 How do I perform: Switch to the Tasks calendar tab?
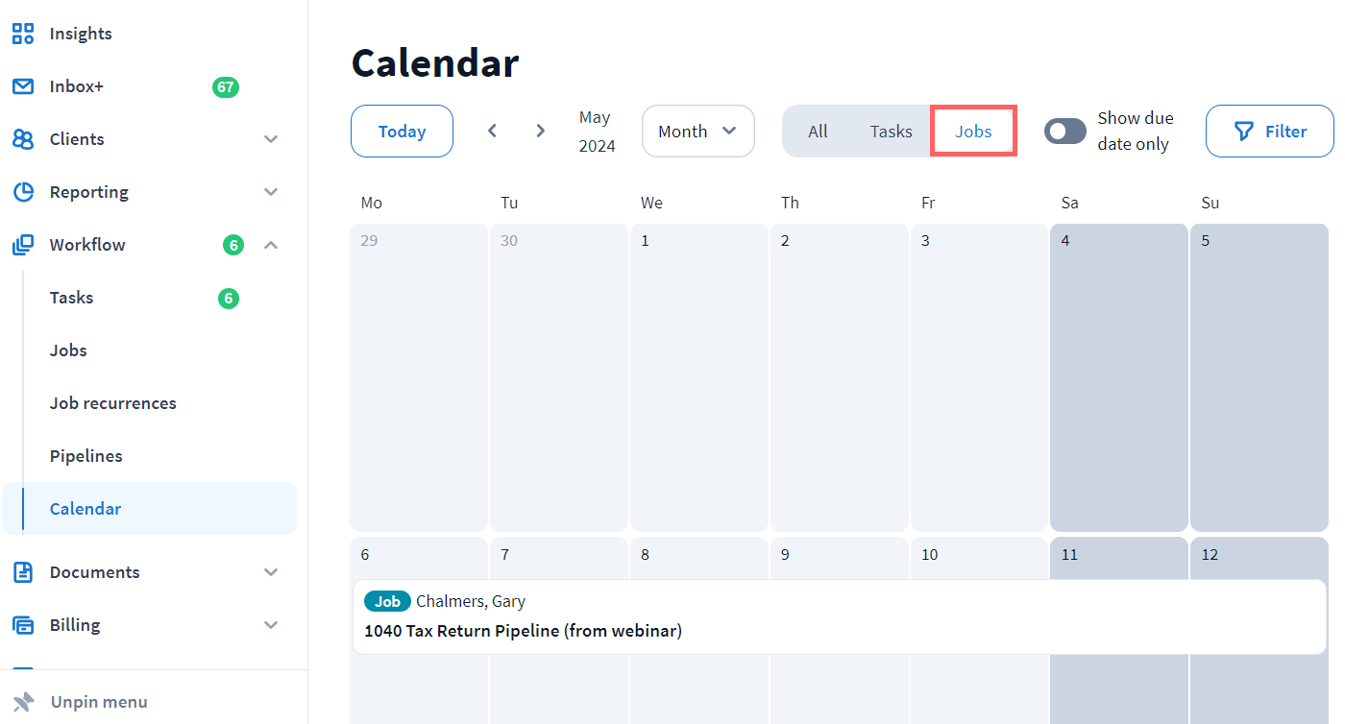click(891, 132)
